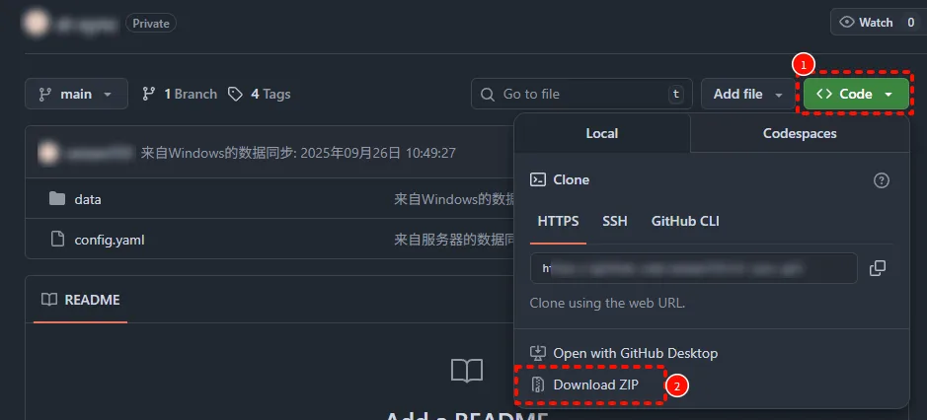Click the latest commit message with timestamp 10:49:27

click(298, 153)
